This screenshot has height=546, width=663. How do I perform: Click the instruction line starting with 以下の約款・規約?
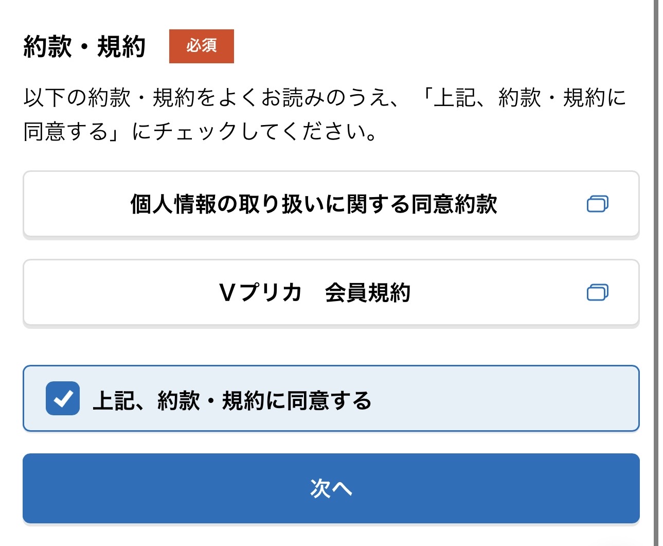(324, 97)
